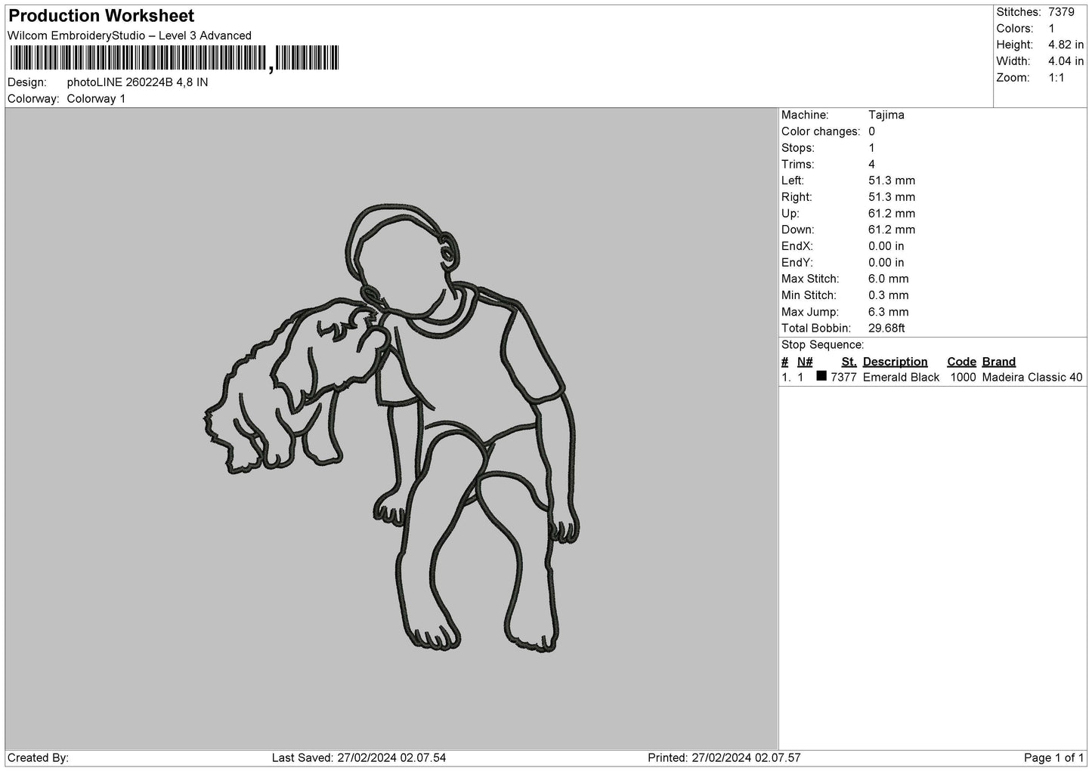Click the "Colorway:" label
1092x771 pixels.
coord(33,99)
